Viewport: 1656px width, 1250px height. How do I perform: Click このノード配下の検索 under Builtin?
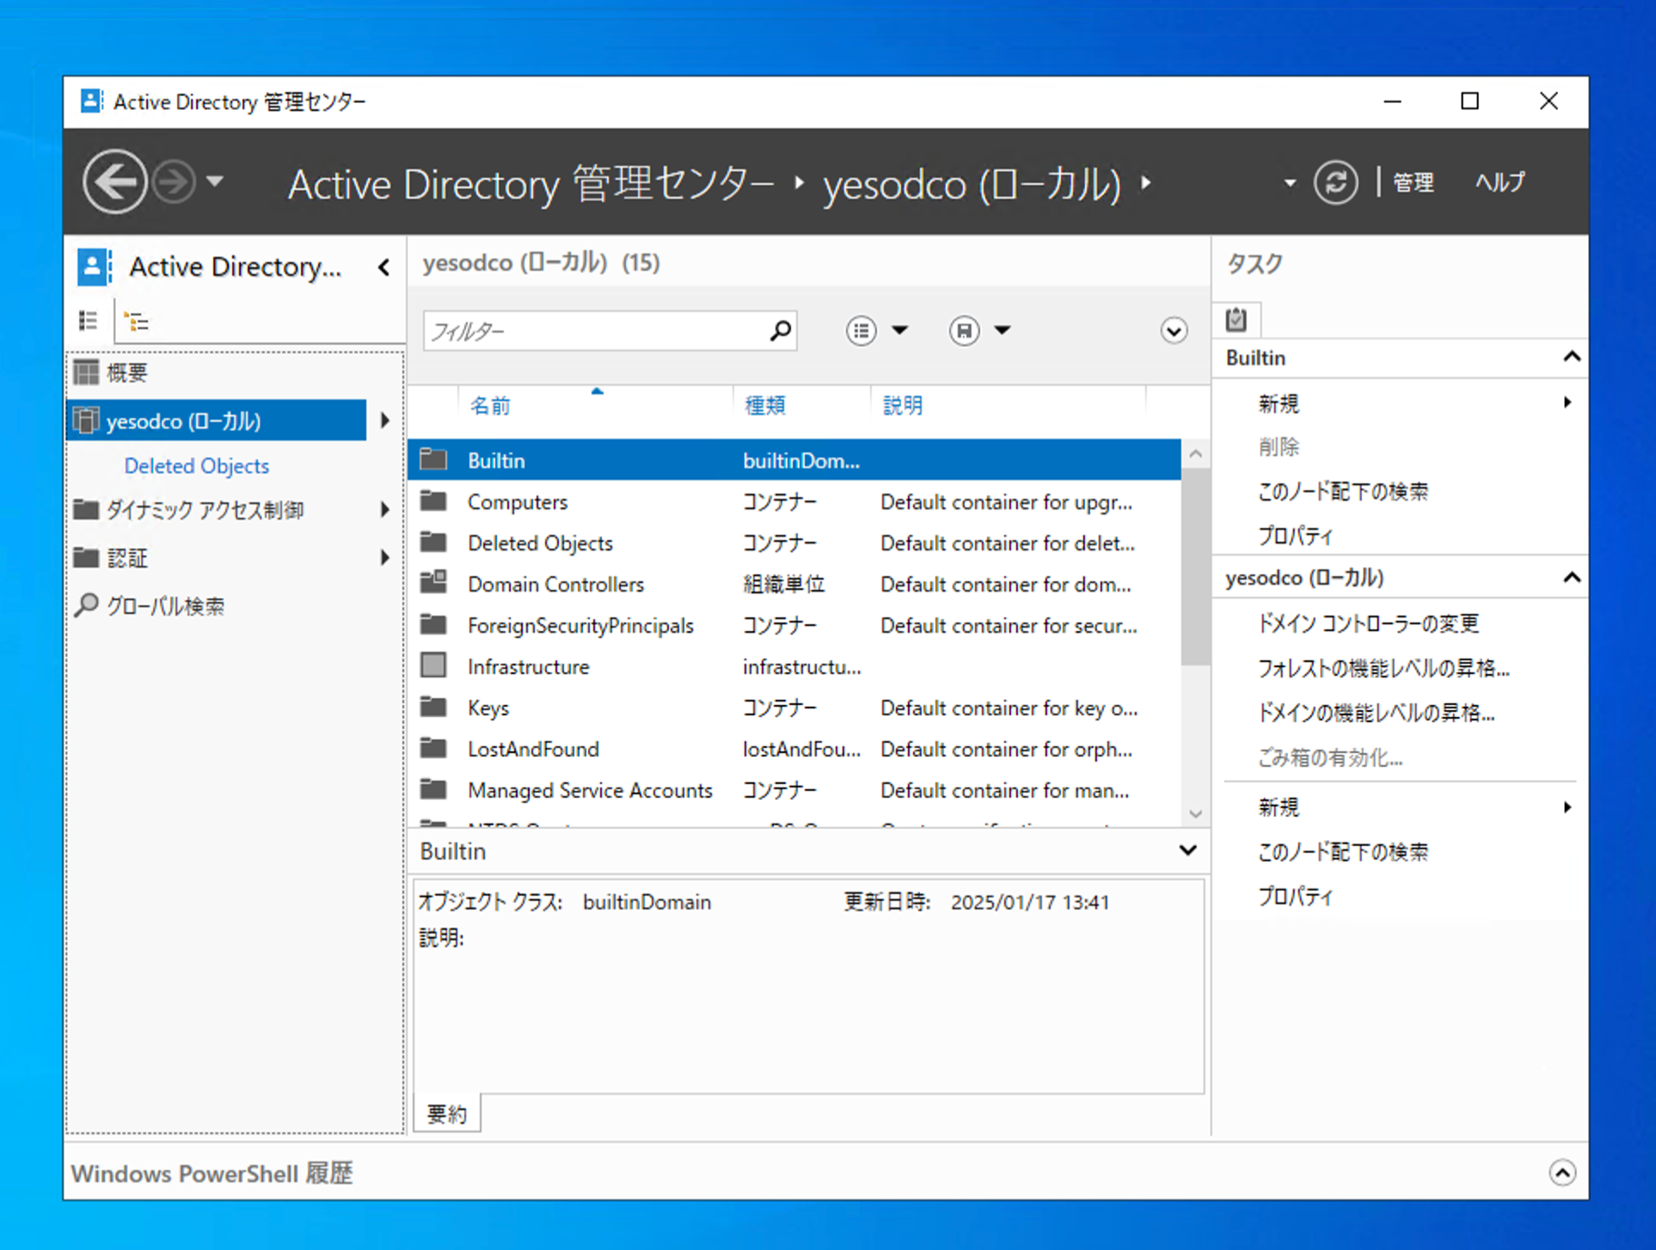[x=1341, y=491]
